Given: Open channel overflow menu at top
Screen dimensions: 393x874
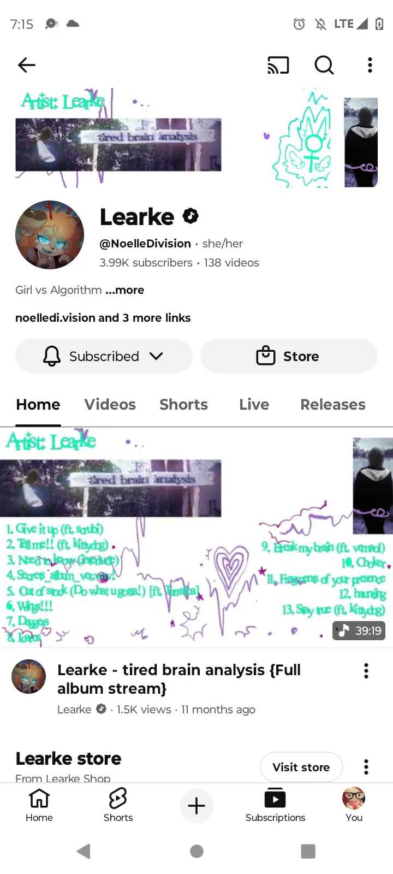Looking at the screenshot, I should point(370,65).
